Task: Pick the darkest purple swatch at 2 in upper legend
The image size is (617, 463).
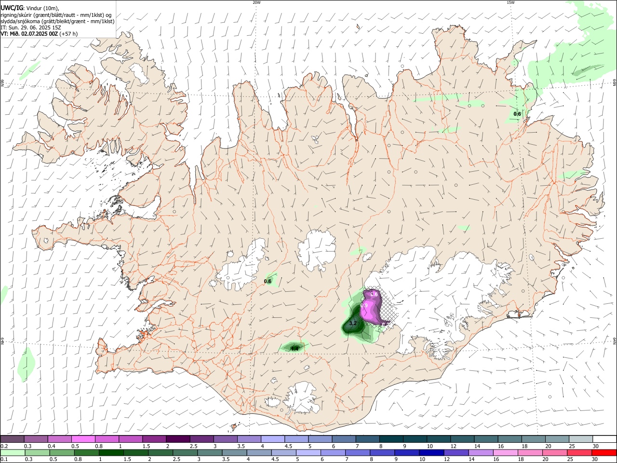Action: (x=178, y=439)
